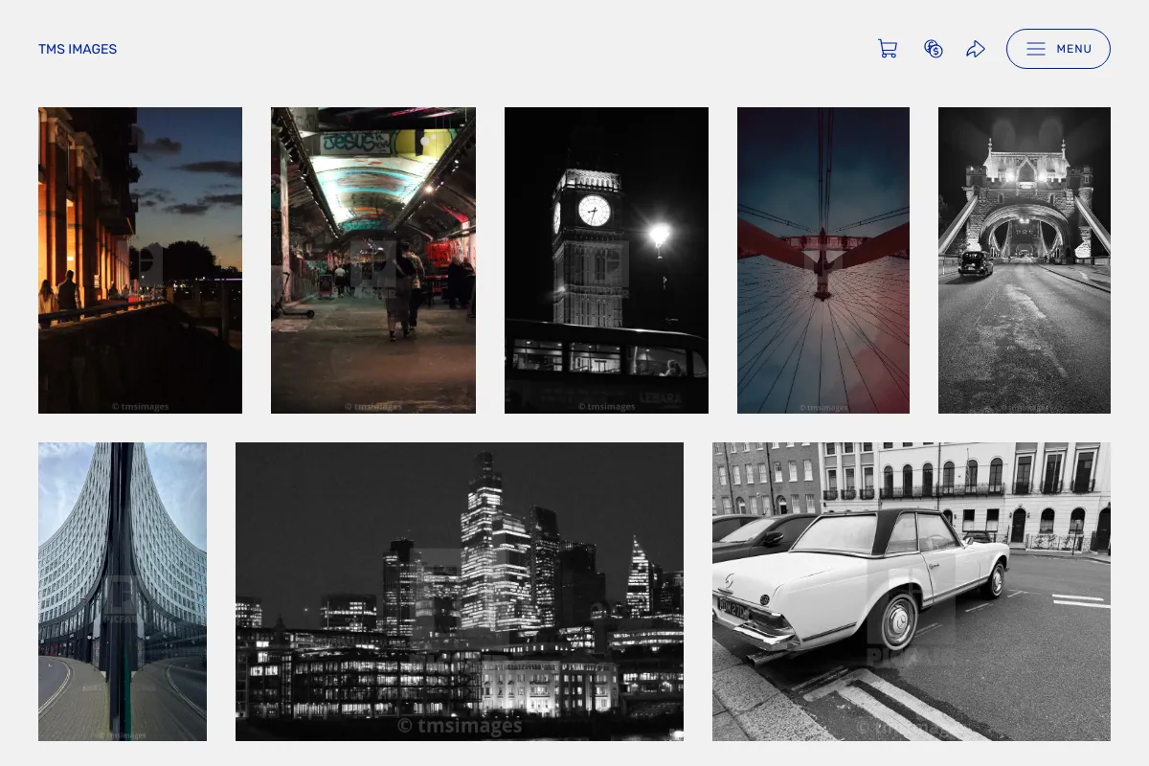This screenshot has width=1149, height=766.
Task: Open the curved glass building photo
Action: pos(123,592)
